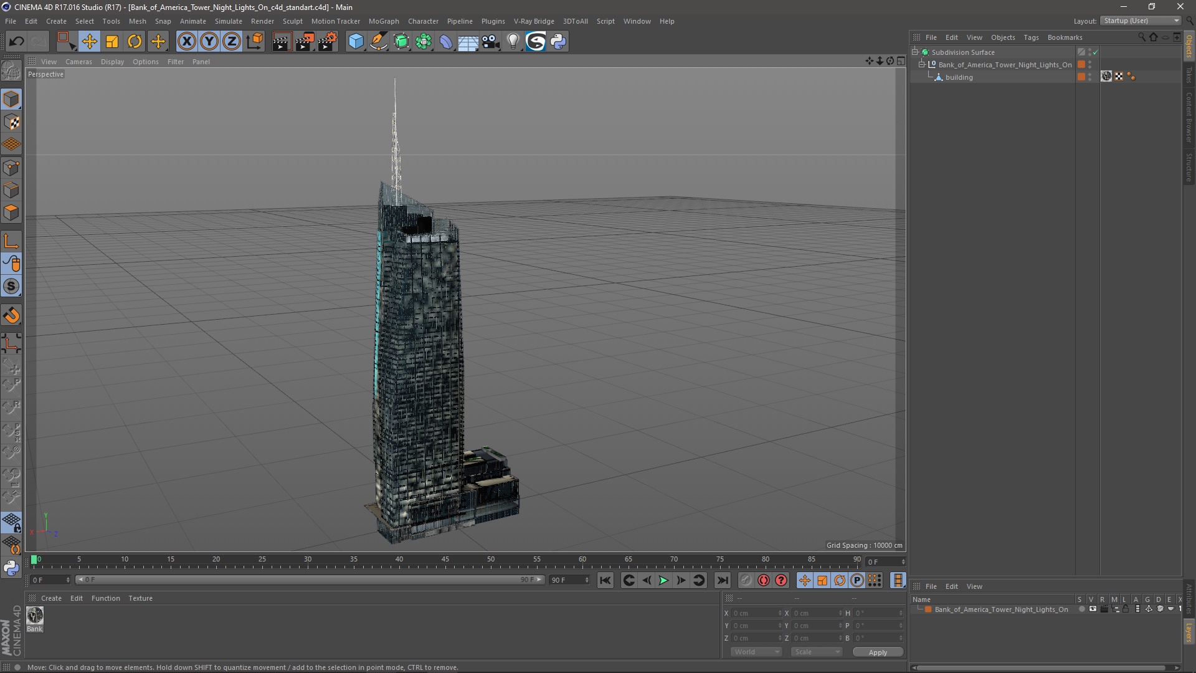
Task: Add a Light object icon
Action: point(513,42)
